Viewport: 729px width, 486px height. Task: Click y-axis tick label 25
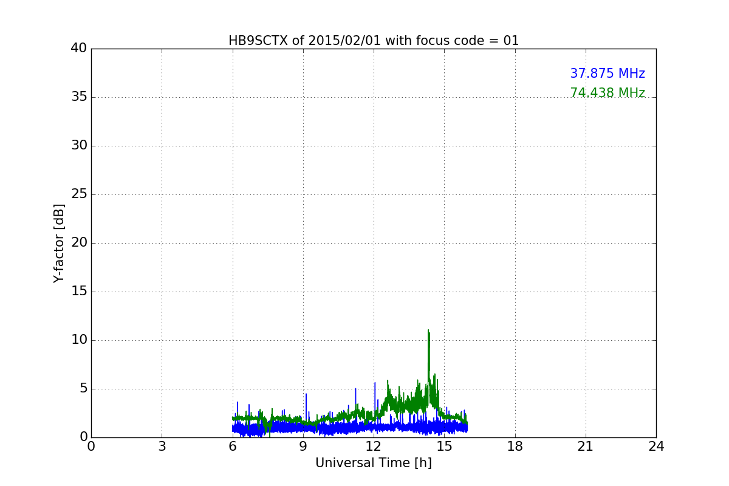pos(79,194)
